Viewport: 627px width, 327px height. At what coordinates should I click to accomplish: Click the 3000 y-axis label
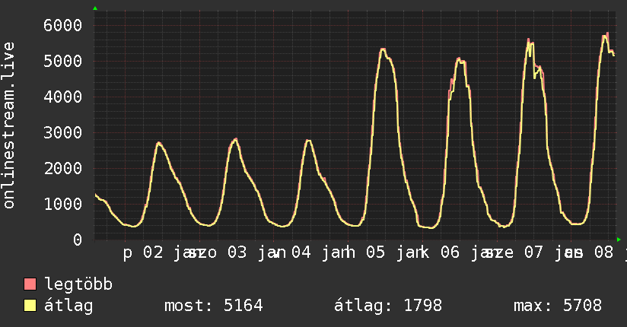coord(63,133)
